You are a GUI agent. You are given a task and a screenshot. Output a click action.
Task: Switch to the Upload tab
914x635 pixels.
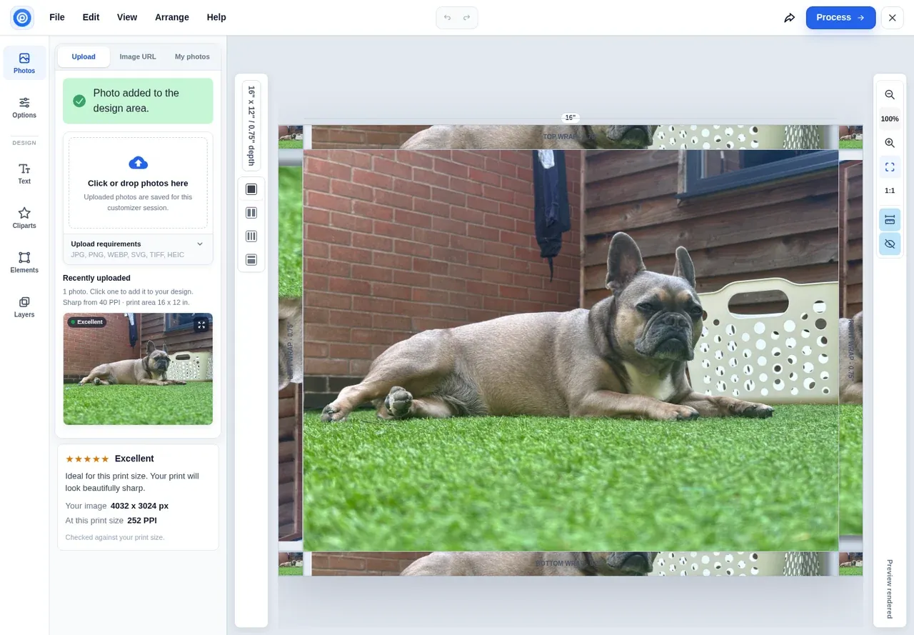click(x=84, y=56)
